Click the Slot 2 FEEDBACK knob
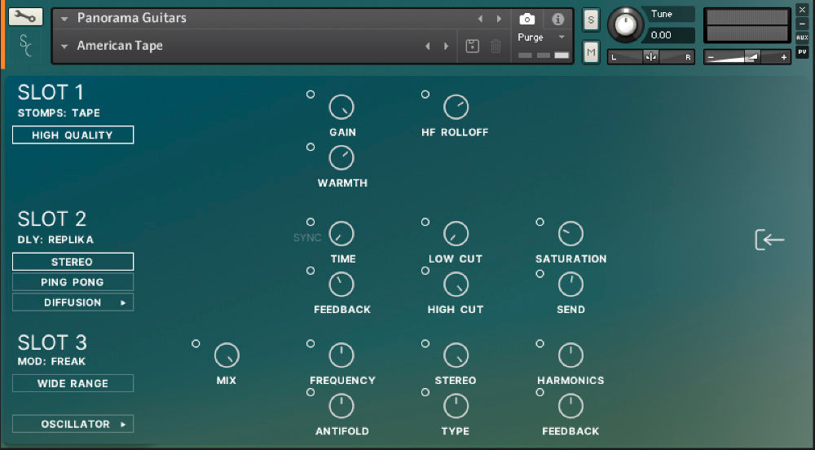Image resolution: width=815 pixels, height=450 pixels. [341, 285]
